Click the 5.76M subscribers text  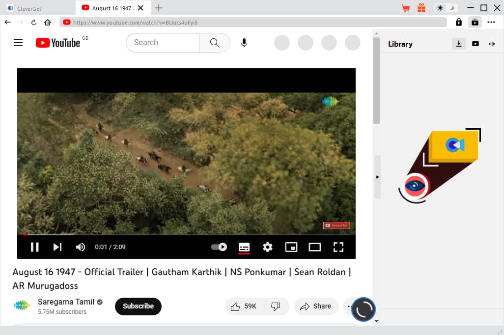pos(62,312)
